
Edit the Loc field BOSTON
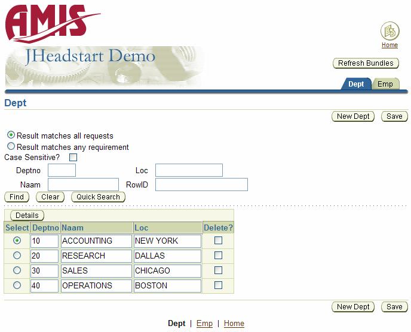pyautogui.click(x=167, y=286)
